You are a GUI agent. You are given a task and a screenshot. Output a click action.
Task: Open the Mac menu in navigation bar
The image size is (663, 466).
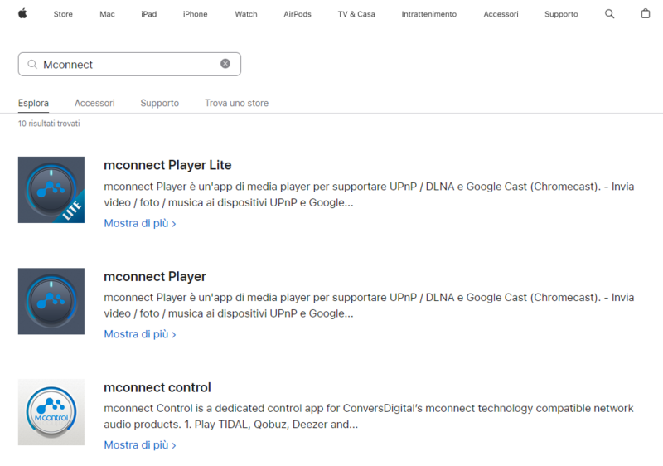click(x=107, y=14)
